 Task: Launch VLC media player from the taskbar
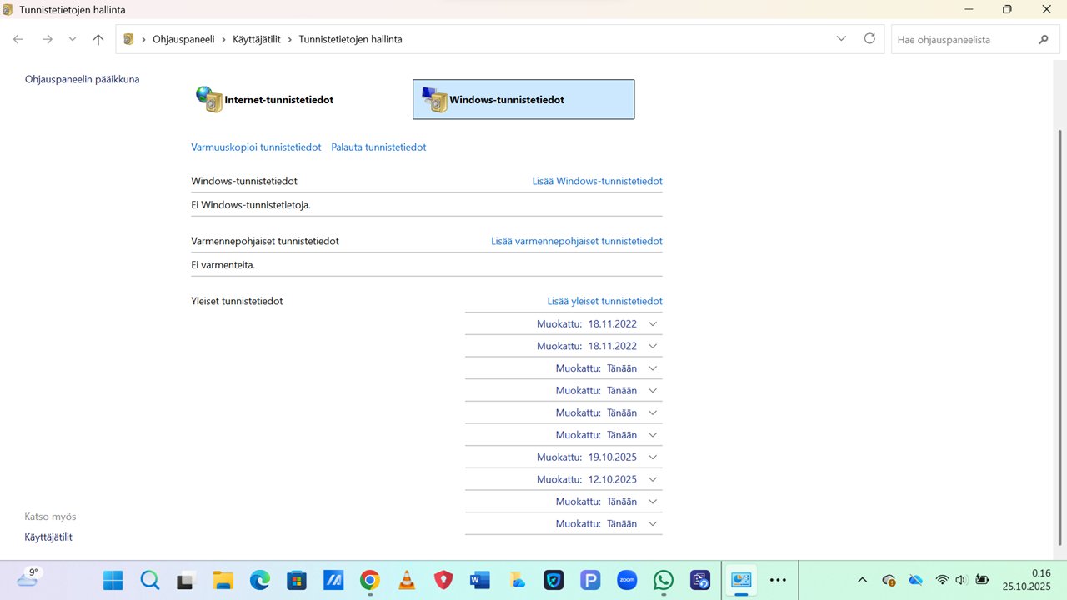(406, 580)
